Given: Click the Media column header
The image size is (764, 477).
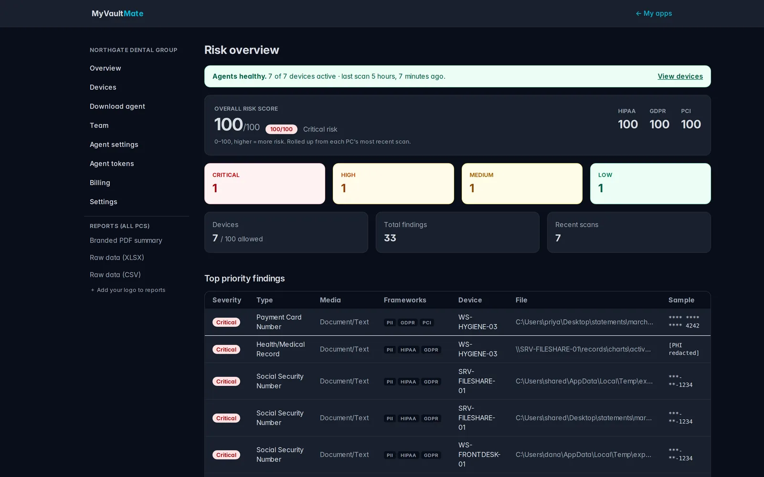Looking at the screenshot, I should 330,300.
